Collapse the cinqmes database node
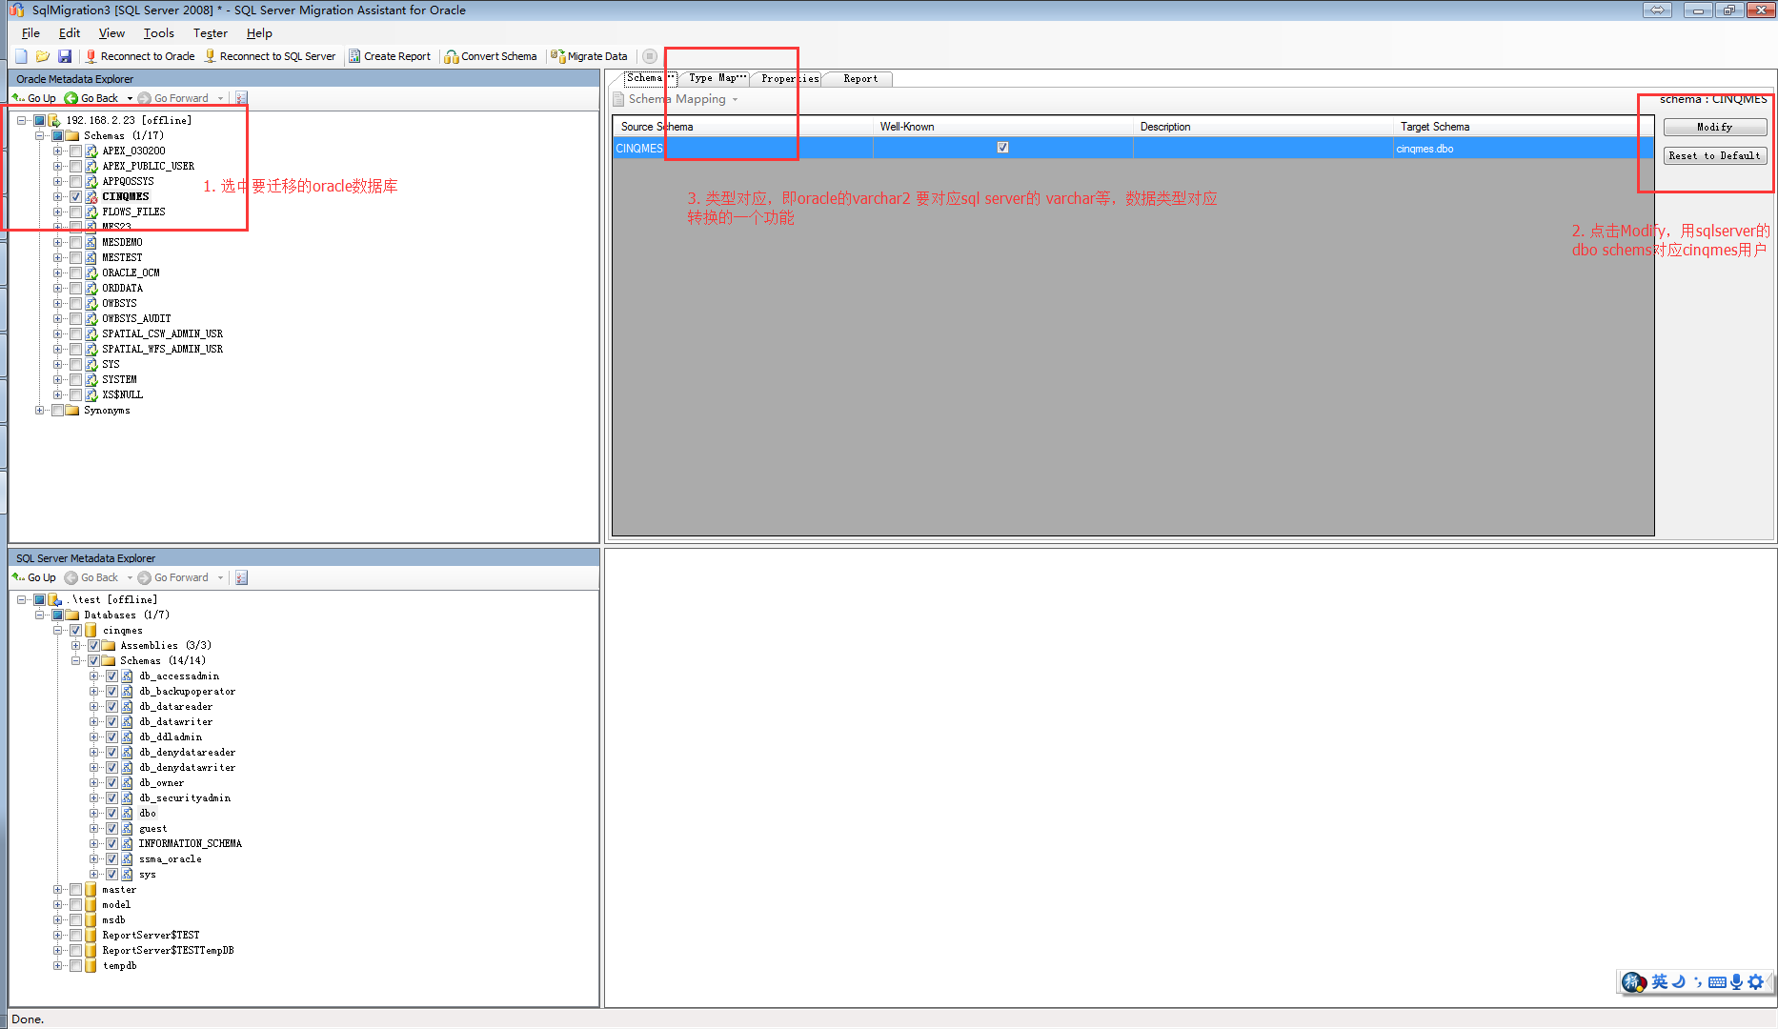Image resolution: width=1778 pixels, height=1029 pixels. click(57, 630)
